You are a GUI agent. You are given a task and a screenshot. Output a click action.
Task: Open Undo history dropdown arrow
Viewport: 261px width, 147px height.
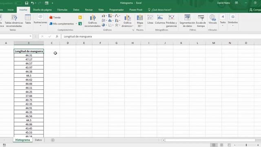click(x=35, y=3)
